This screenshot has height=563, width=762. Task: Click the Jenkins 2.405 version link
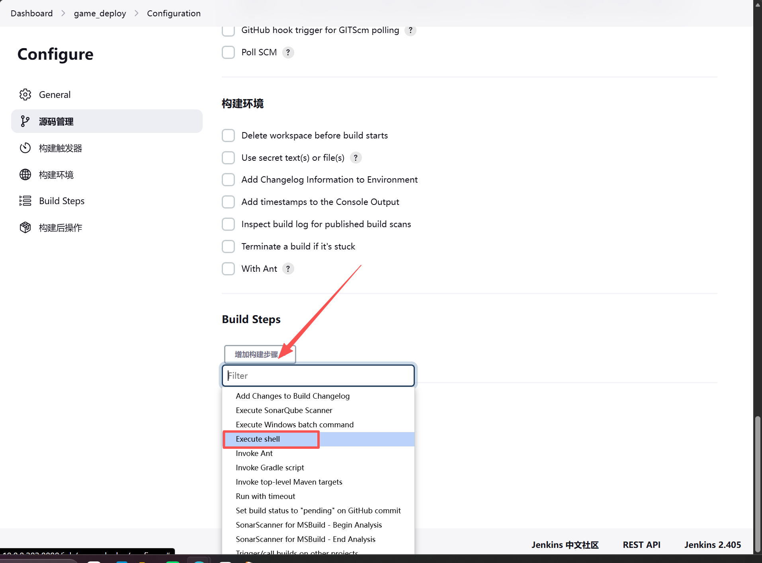tap(713, 545)
